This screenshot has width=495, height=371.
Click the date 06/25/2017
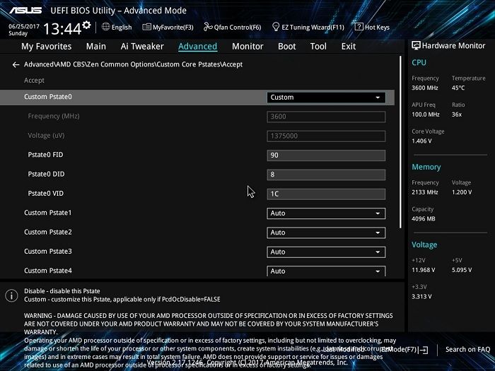click(24, 27)
